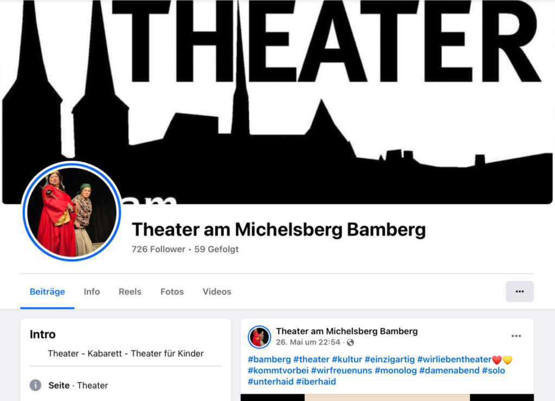Open the Reels tab
Viewport: 555px width, 401px height.
click(130, 292)
